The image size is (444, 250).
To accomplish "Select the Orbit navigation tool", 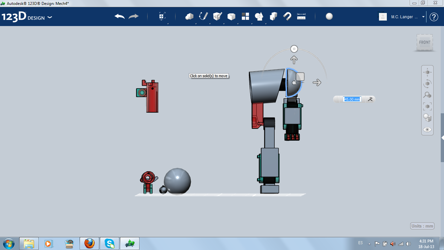I will click(x=427, y=83).
